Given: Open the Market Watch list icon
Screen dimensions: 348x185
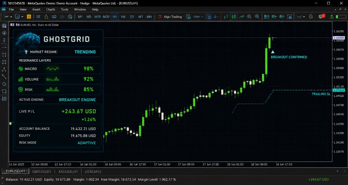Looking at the screenshot, I should click(x=38, y=17).
